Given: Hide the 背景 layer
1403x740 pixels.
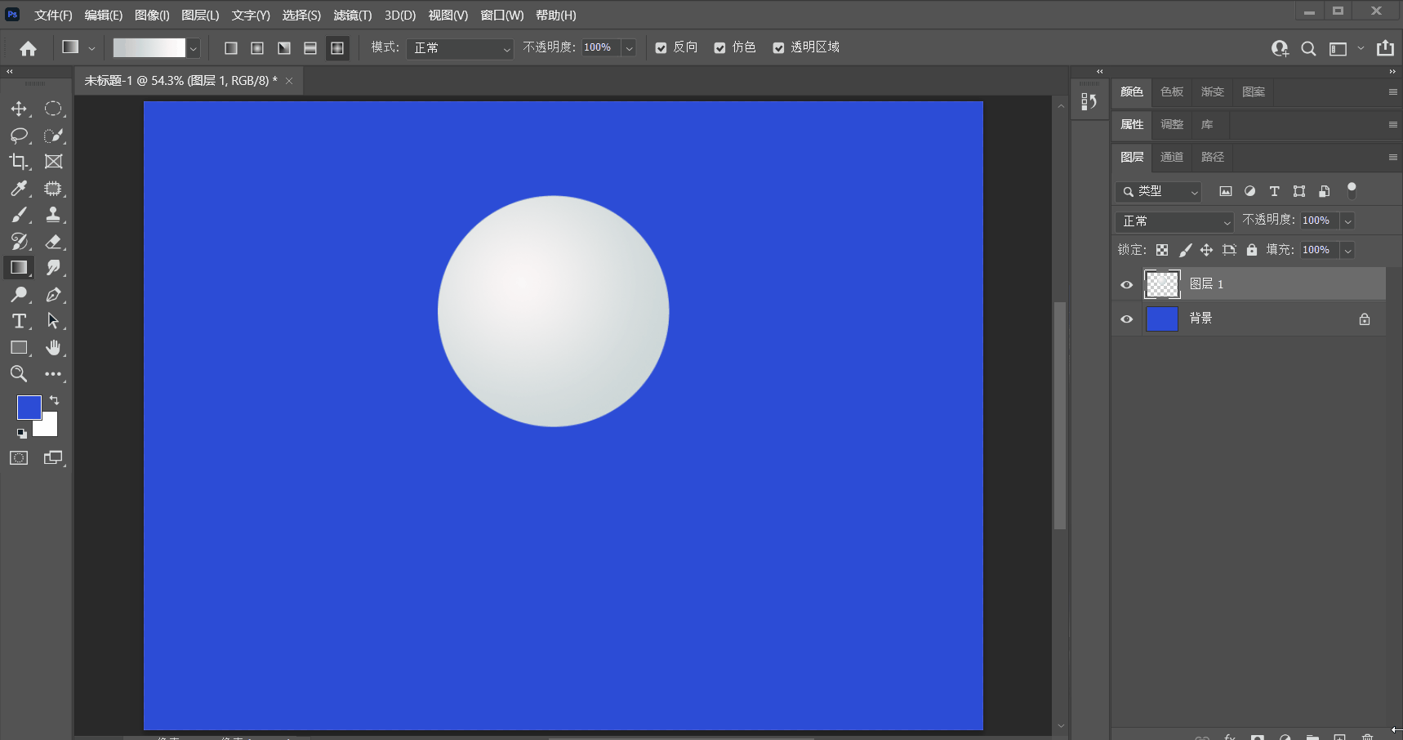Looking at the screenshot, I should click(x=1127, y=319).
